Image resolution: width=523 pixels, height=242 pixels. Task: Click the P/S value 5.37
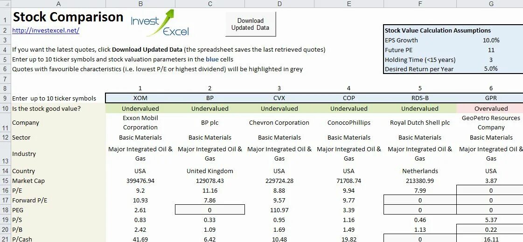click(x=491, y=220)
